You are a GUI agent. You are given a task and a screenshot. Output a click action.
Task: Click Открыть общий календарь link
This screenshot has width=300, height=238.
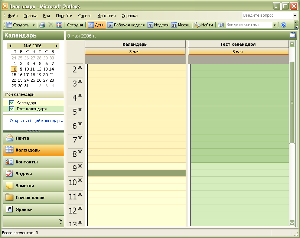(x=36, y=121)
